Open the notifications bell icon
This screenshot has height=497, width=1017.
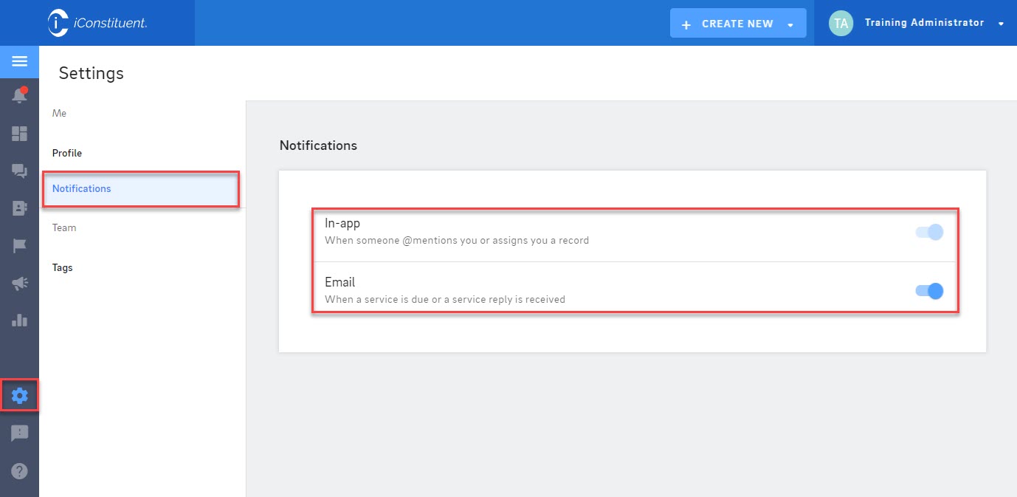coord(19,95)
